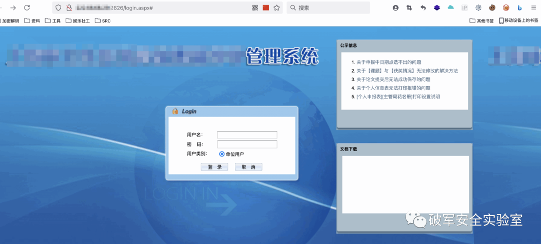541x244 pixels.
Task: Click the undo arrow extension icon
Action: pyautogui.click(x=423, y=8)
